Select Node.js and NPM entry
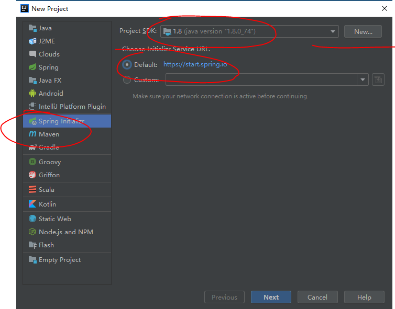 [x=67, y=232]
